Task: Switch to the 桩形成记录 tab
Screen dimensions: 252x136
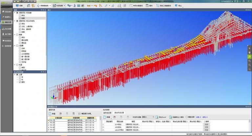Action: [x=108, y=113]
